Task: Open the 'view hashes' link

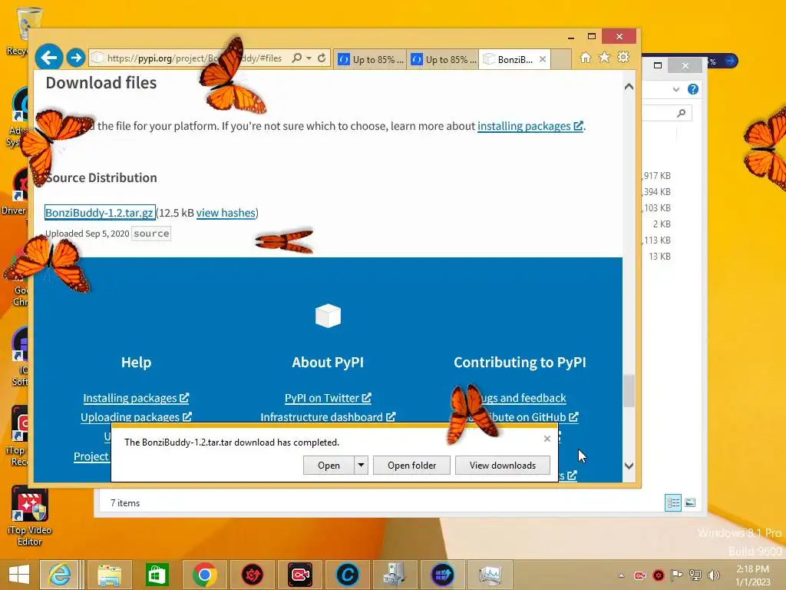Action: coord(226,213)
